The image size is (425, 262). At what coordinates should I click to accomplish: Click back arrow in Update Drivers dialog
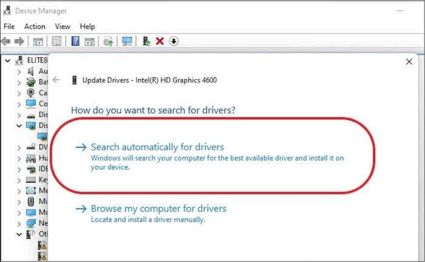[56, 80]
